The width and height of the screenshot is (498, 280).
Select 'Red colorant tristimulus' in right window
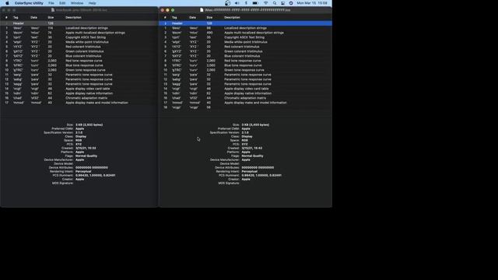245,47
